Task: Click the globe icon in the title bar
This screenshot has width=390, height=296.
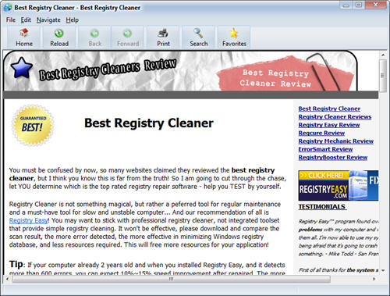Action: (8, 8)
